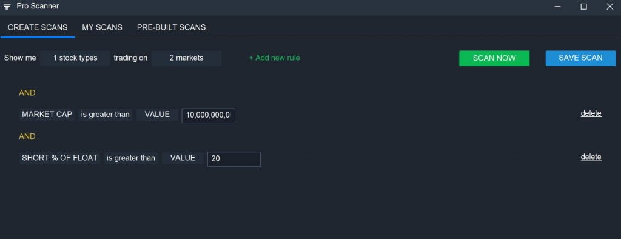Open the 2 markets selector
The width and height of the screenshot is (621, 239).
[x=187, y=58]
